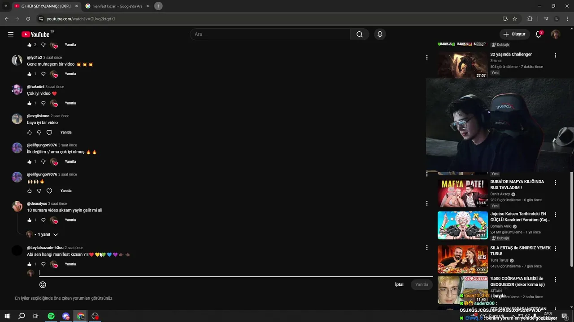Screen dimensions: 574x322
Task: Click install/cast icon in address bar
Action: [x=505, y=19]
